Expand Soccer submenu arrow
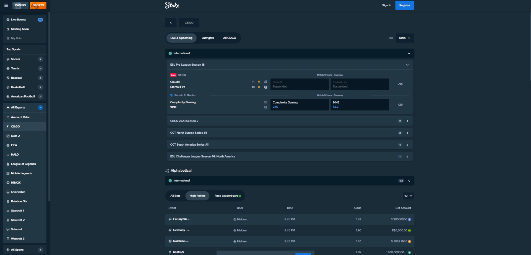The height and width of the screenshot is (255, 531). [x=40, y=59]
